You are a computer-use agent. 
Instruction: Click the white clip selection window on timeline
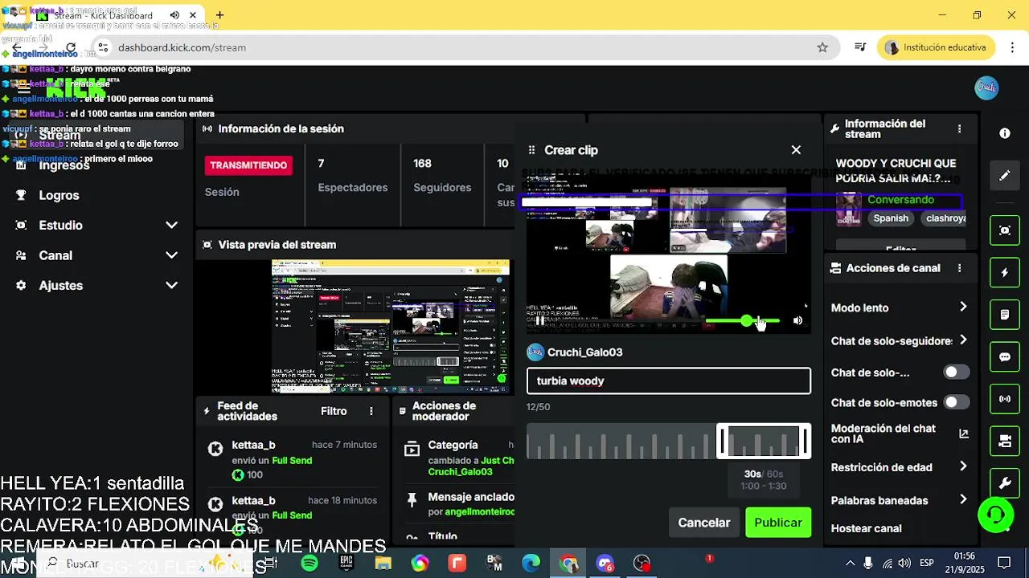pyautogui.click(x=764, y=442)
